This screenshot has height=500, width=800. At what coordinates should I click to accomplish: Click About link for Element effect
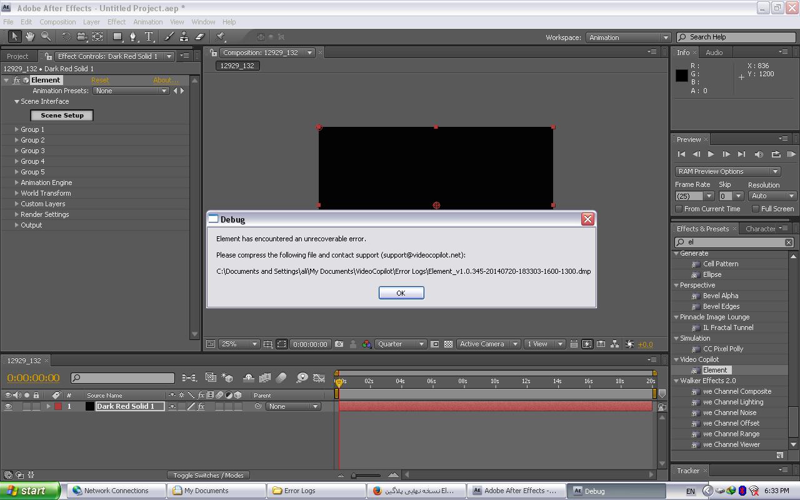point(166,80)
